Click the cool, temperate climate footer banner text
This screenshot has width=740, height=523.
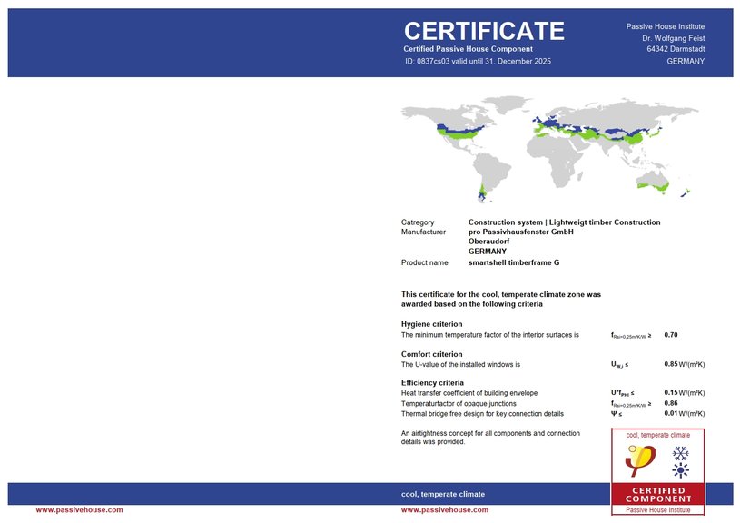coord(442,494)
